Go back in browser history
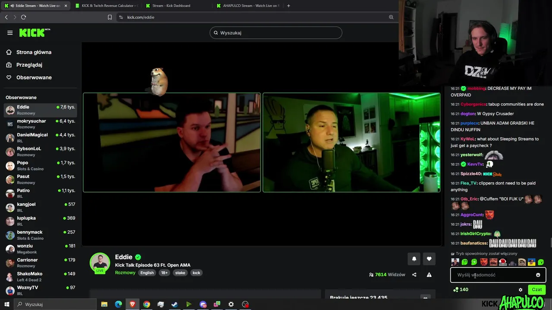This screenshot has width=552, height=310. pos(6,17)
